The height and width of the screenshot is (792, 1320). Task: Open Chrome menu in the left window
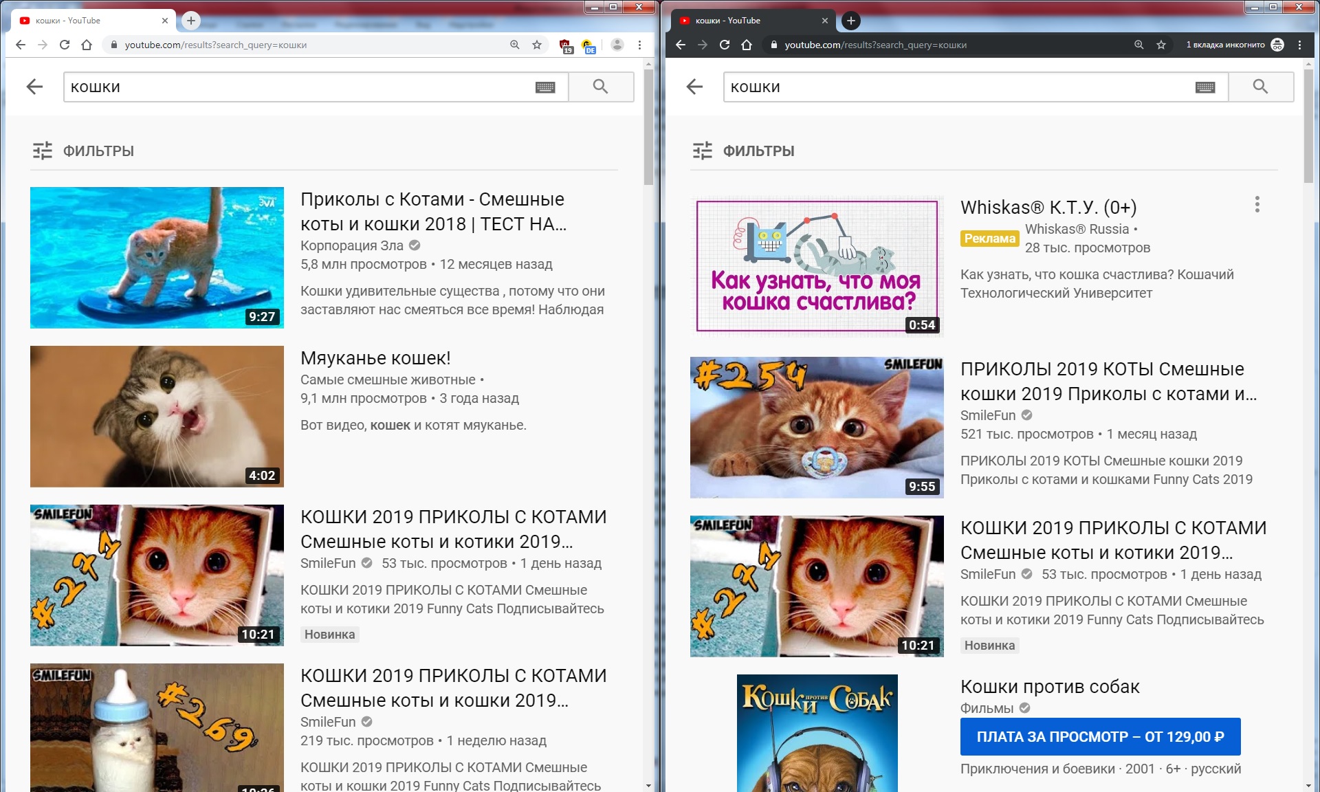(639, 45)
